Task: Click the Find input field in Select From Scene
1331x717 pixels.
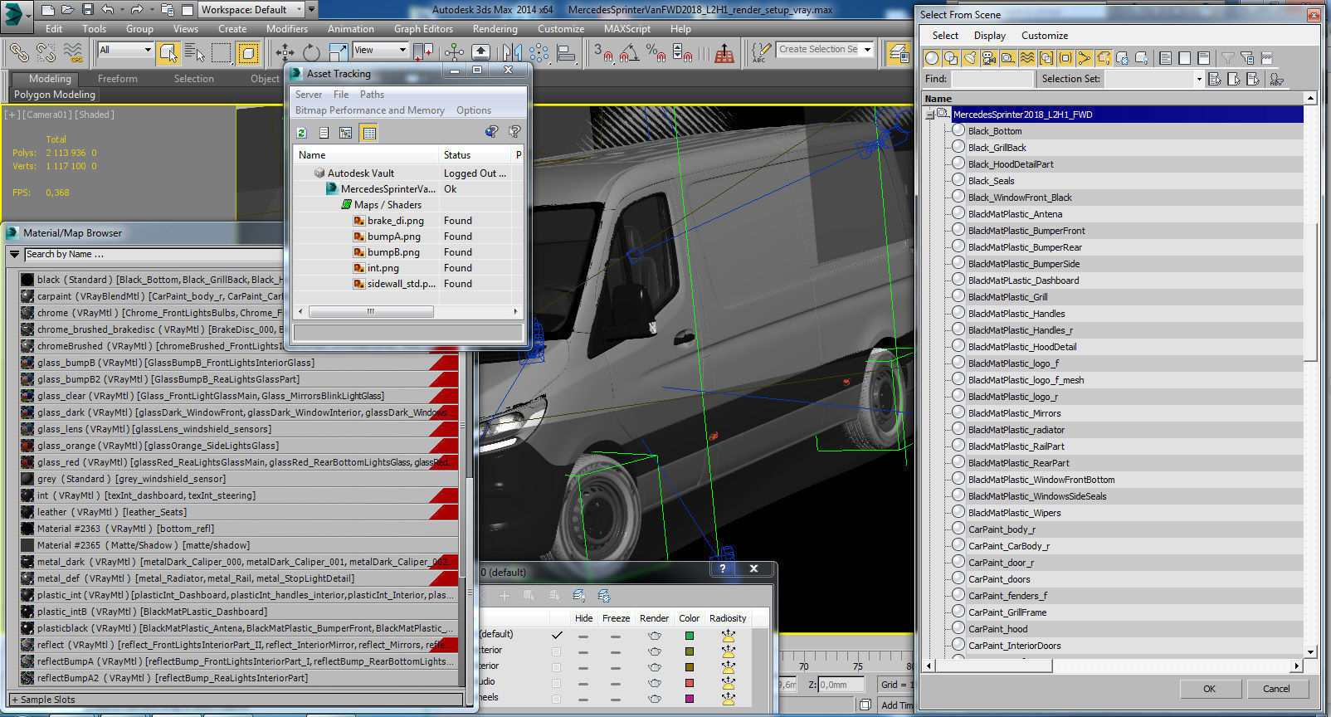Action: 992,79
